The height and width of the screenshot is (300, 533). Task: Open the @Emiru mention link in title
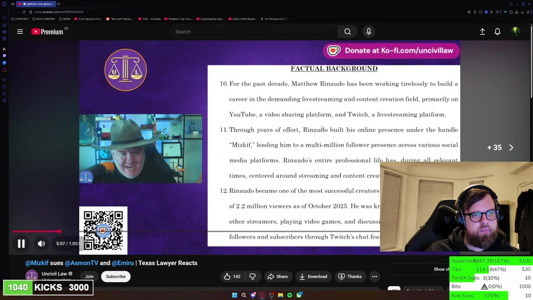click(122, 263)
